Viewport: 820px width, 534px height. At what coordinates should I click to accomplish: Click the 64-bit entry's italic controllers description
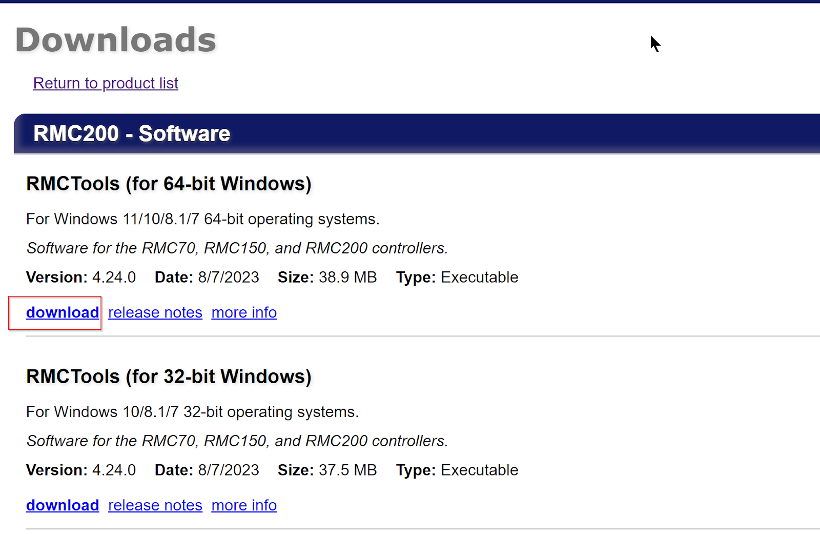coord(237,248)
